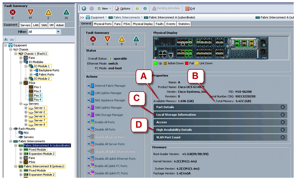Open the Events tab

point(171,24)
